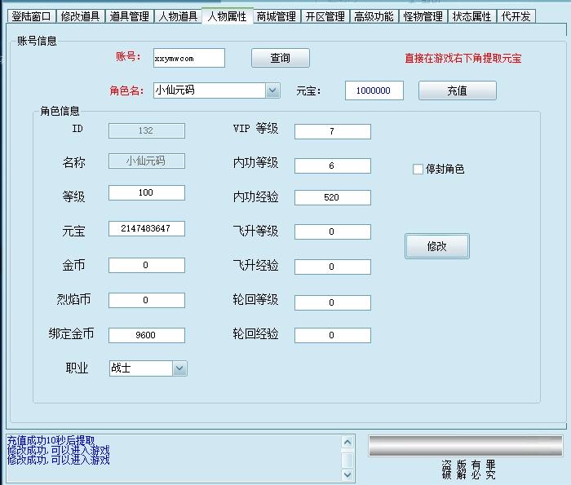This screenshot has width=571, height=485.
Task: Click the 轮回等级 input field
Action: (333, 302)
